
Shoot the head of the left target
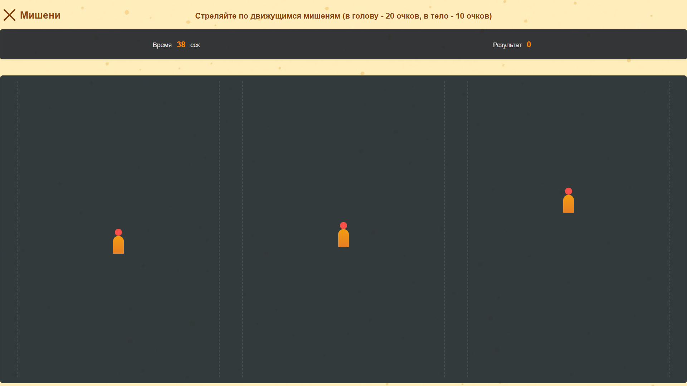click(x=119, y=232)
